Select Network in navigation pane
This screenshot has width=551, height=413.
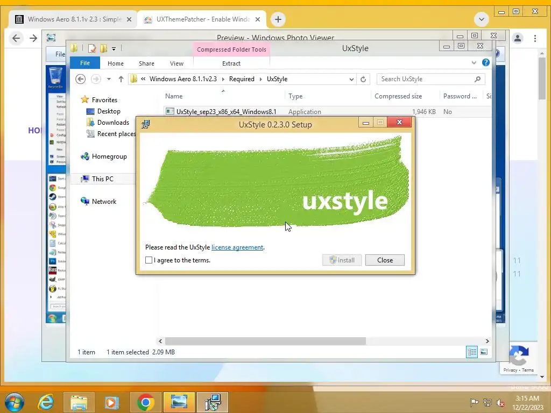pyautogui.click(x=98, y=202)
